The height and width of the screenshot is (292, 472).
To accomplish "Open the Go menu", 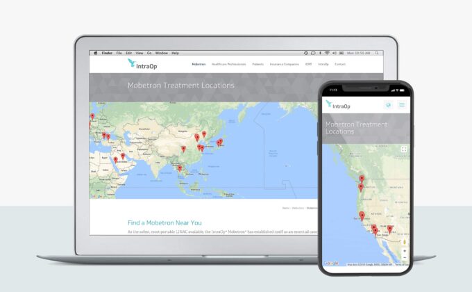I will (149, 53).
